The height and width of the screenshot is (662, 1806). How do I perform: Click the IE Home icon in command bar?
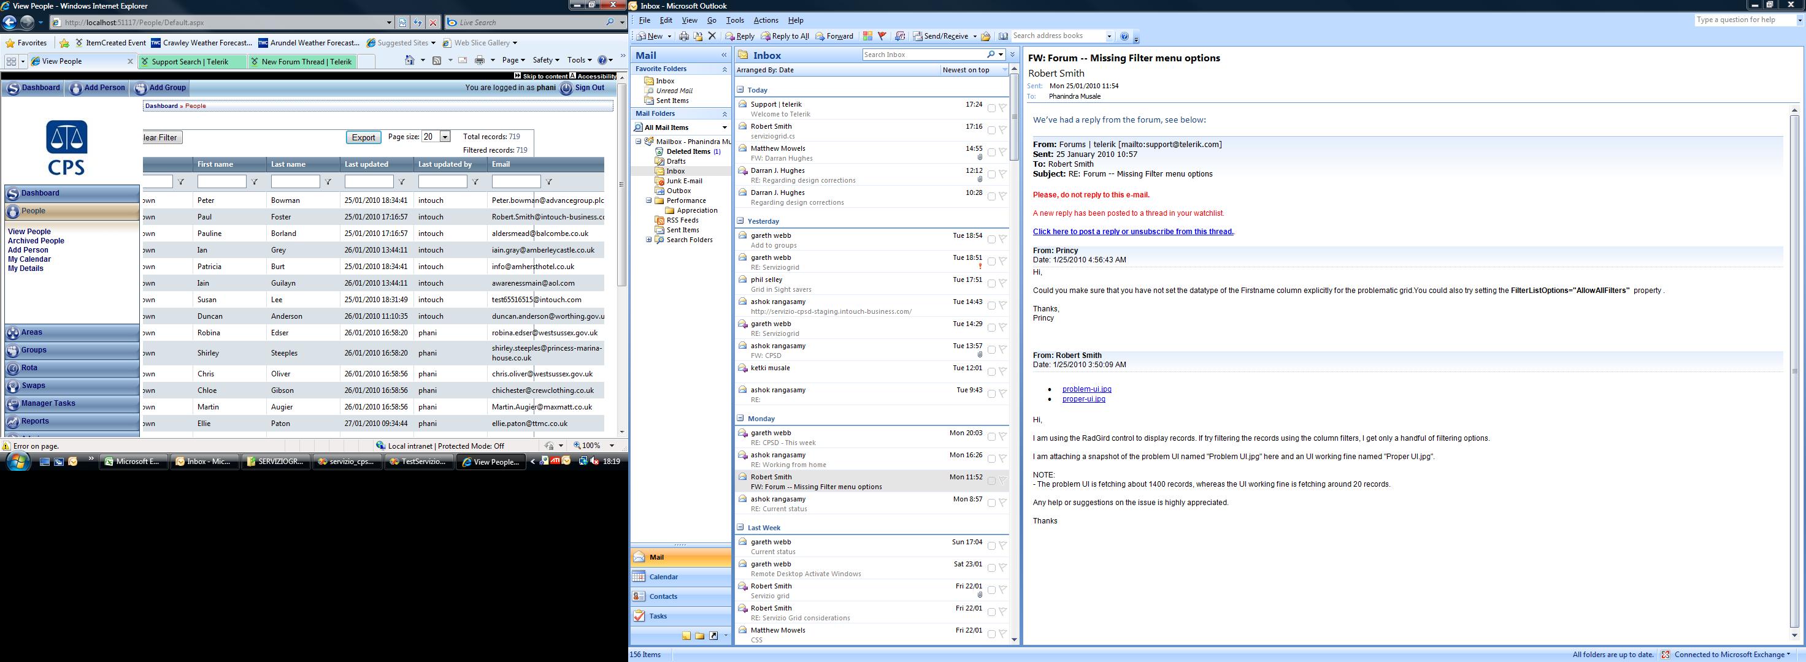pyautogui.click(x=410, y=60)
